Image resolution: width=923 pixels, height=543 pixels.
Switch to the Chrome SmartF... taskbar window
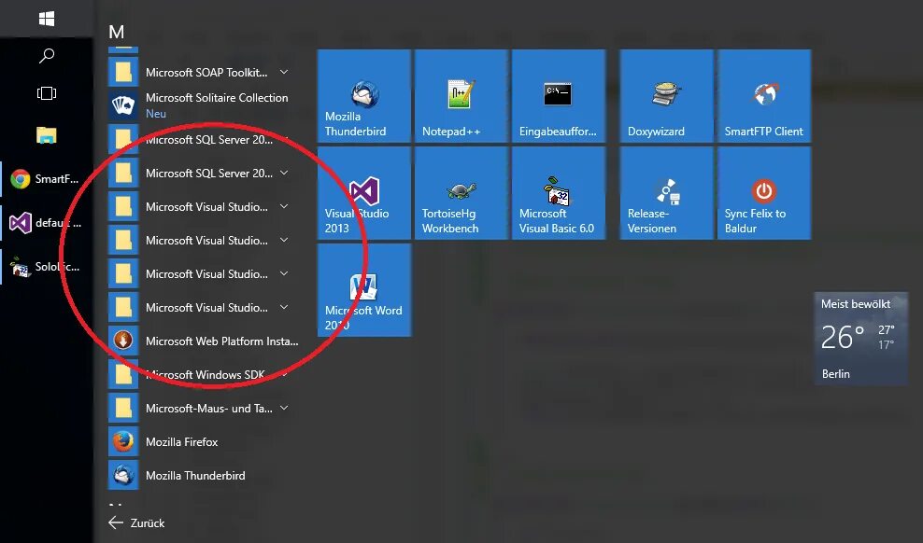coord(47,178)
